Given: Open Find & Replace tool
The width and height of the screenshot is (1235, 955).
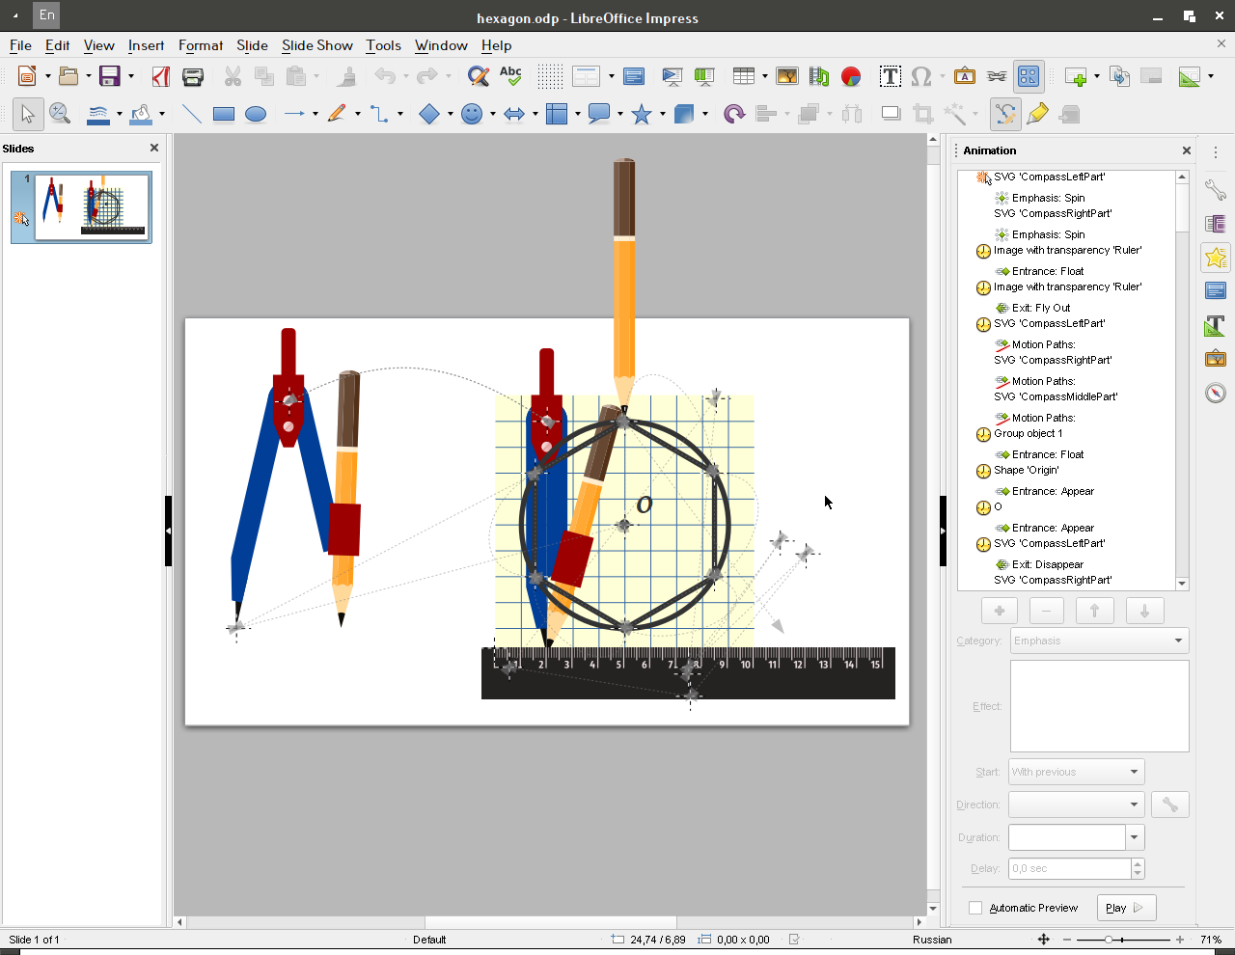Looking at the screenshot, I should point(478,76).
